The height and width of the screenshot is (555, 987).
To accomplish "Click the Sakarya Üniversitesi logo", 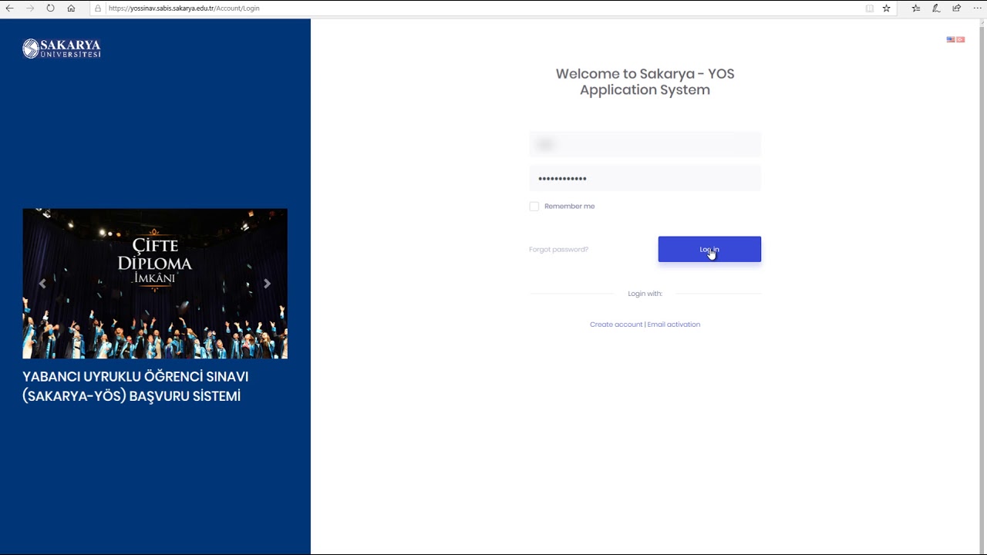I will (62, 49).
